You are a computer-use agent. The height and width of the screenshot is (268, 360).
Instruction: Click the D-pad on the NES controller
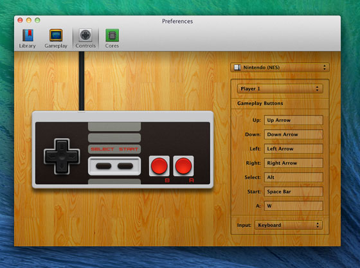[x=62, y=156]
